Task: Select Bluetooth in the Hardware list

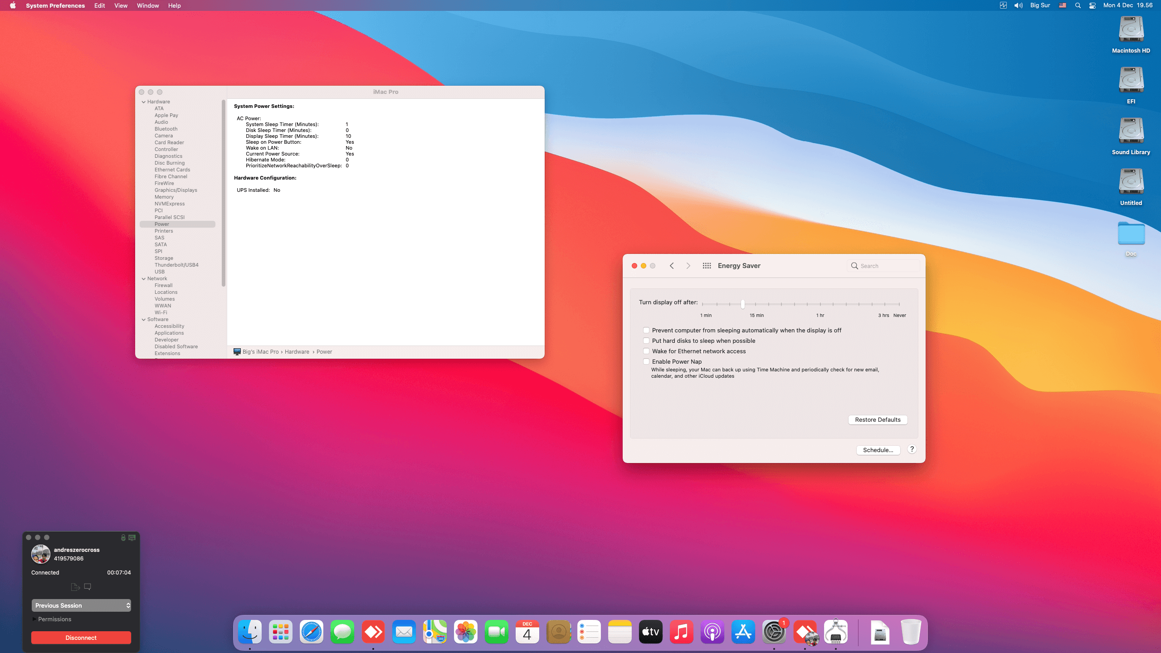Action: pyautogui.click(x=166, y=129)
